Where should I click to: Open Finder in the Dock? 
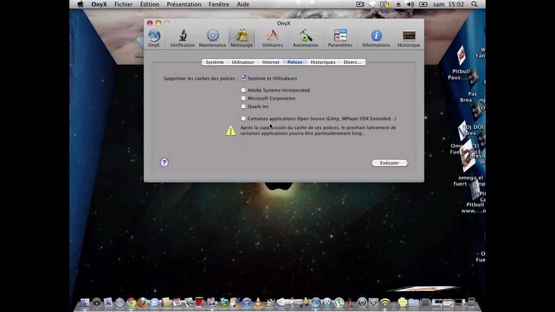pos(85,302)
